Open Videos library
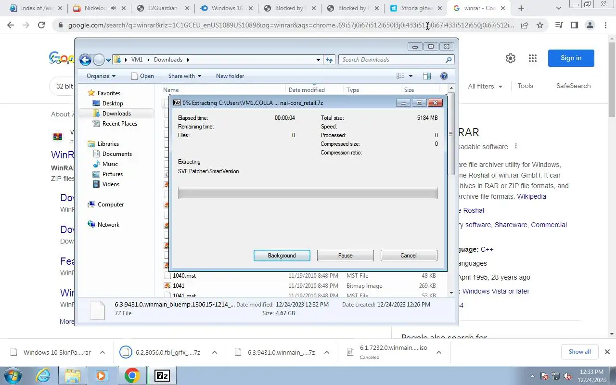The width and height of the screenshot is (616, 385). [x=111, y=184]
